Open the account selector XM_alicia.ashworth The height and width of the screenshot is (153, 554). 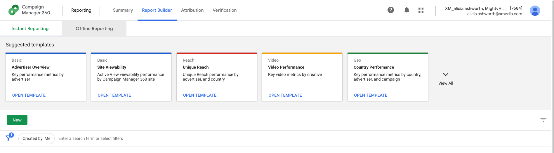click(484, 11)
